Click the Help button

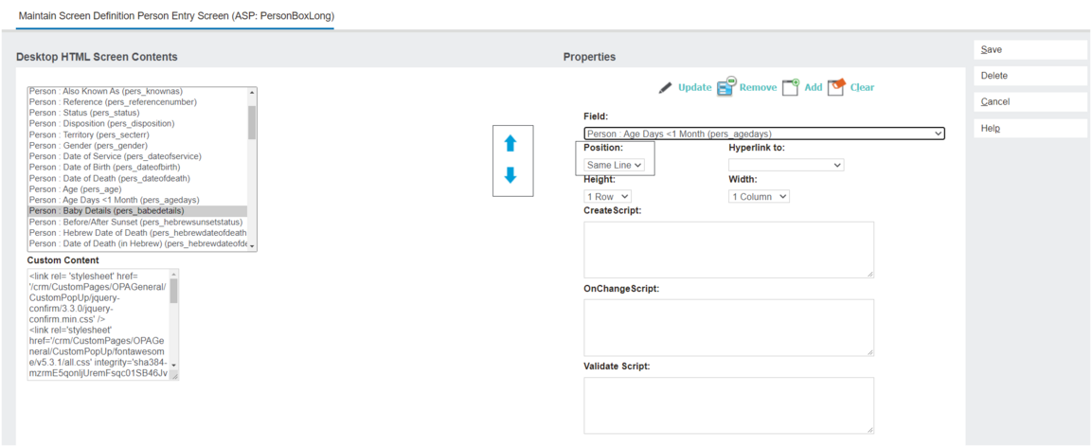coord(1030,129)
